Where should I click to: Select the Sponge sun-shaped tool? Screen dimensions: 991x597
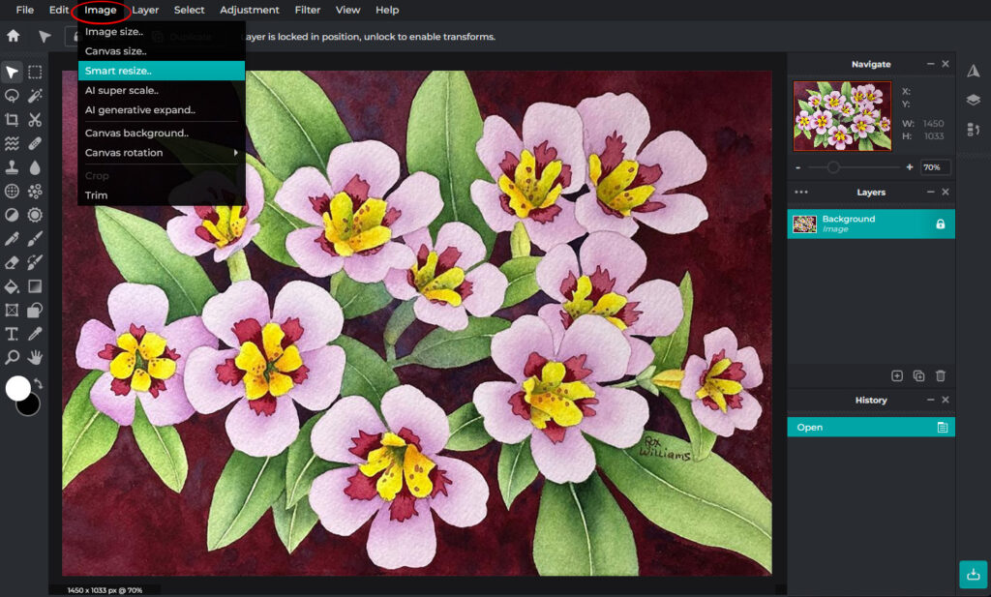(x=35, y=215)
